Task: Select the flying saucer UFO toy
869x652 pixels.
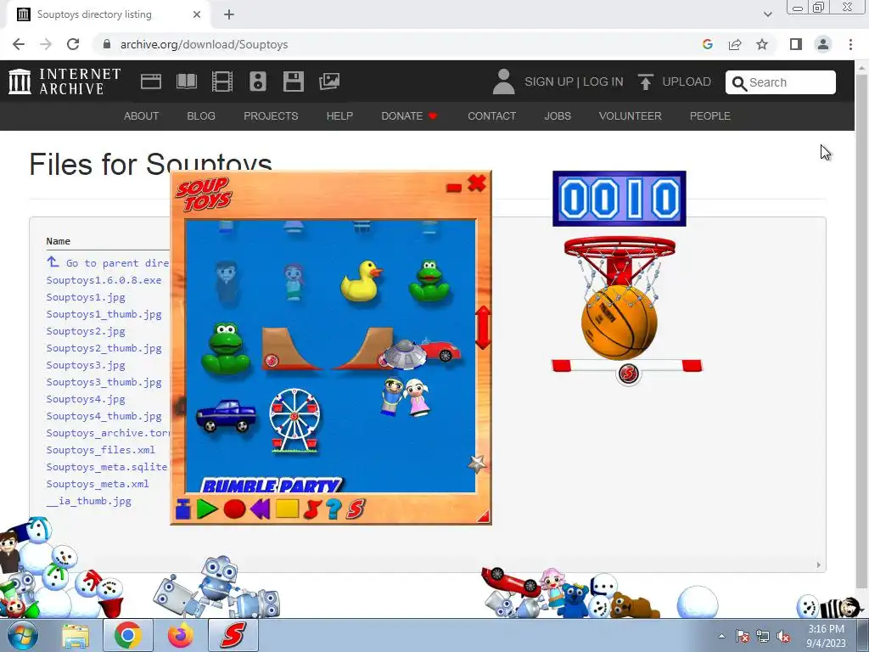Action: coord(404,355)
